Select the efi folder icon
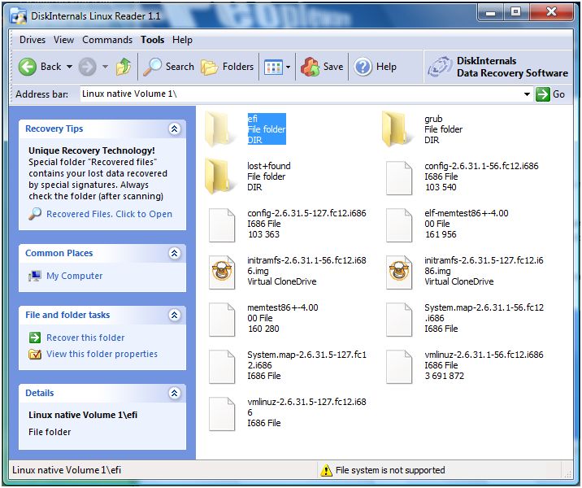Image resolution: width=582 pixels, height=488 pixels. [219, 129]
